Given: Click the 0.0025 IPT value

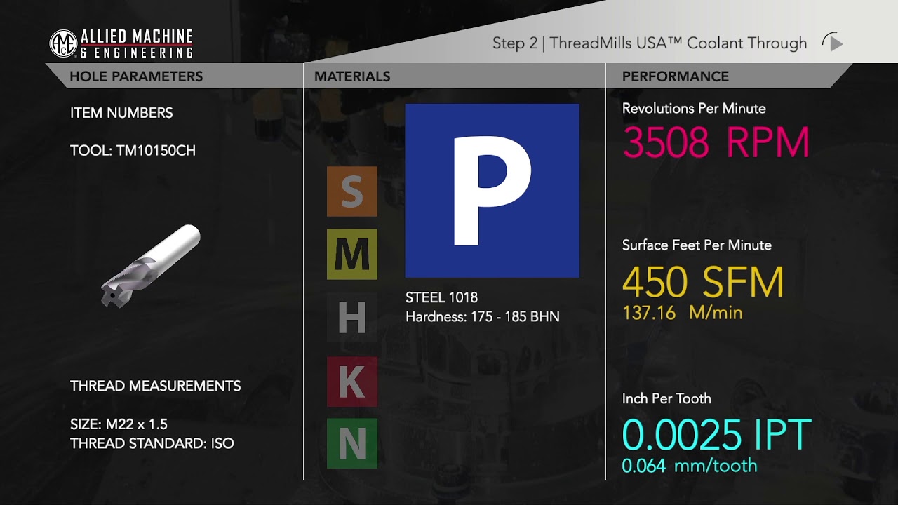Looking at the screenshot, I should [x=717, y=435].
